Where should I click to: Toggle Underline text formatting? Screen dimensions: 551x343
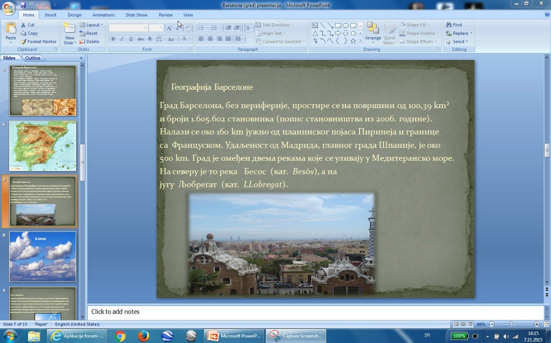pyautogui.click(x=131, y=39)
